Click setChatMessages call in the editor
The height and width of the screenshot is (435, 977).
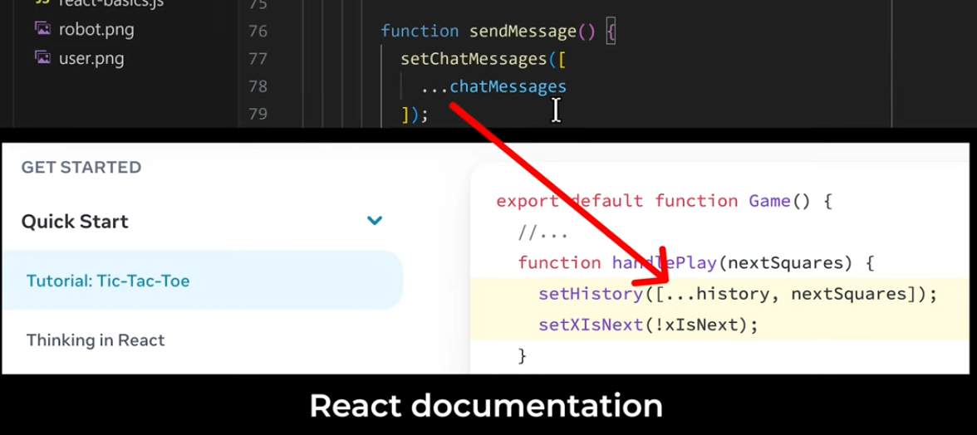click(x=474, y=58)
